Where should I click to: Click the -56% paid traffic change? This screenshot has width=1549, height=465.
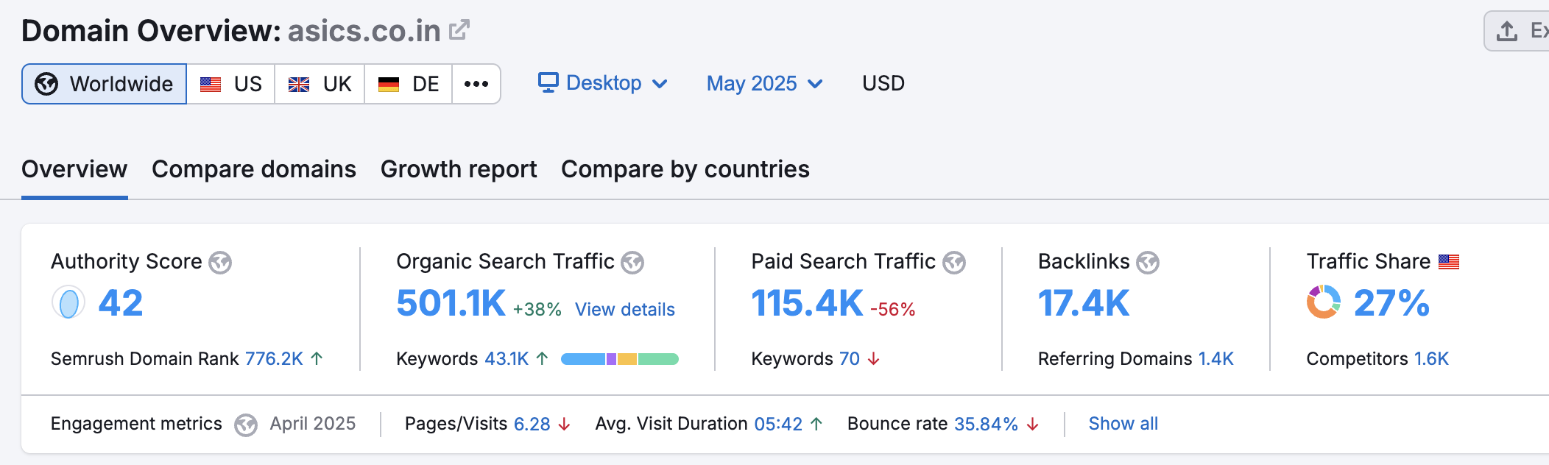(893, 310)
